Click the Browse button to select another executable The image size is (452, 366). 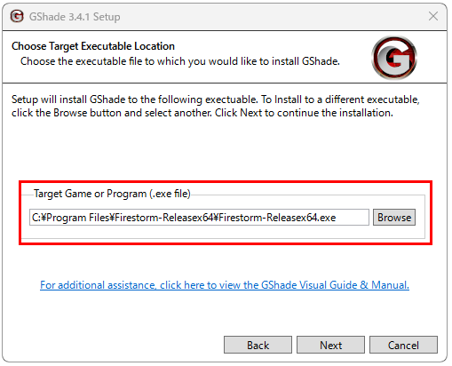[x=394, y=218]
